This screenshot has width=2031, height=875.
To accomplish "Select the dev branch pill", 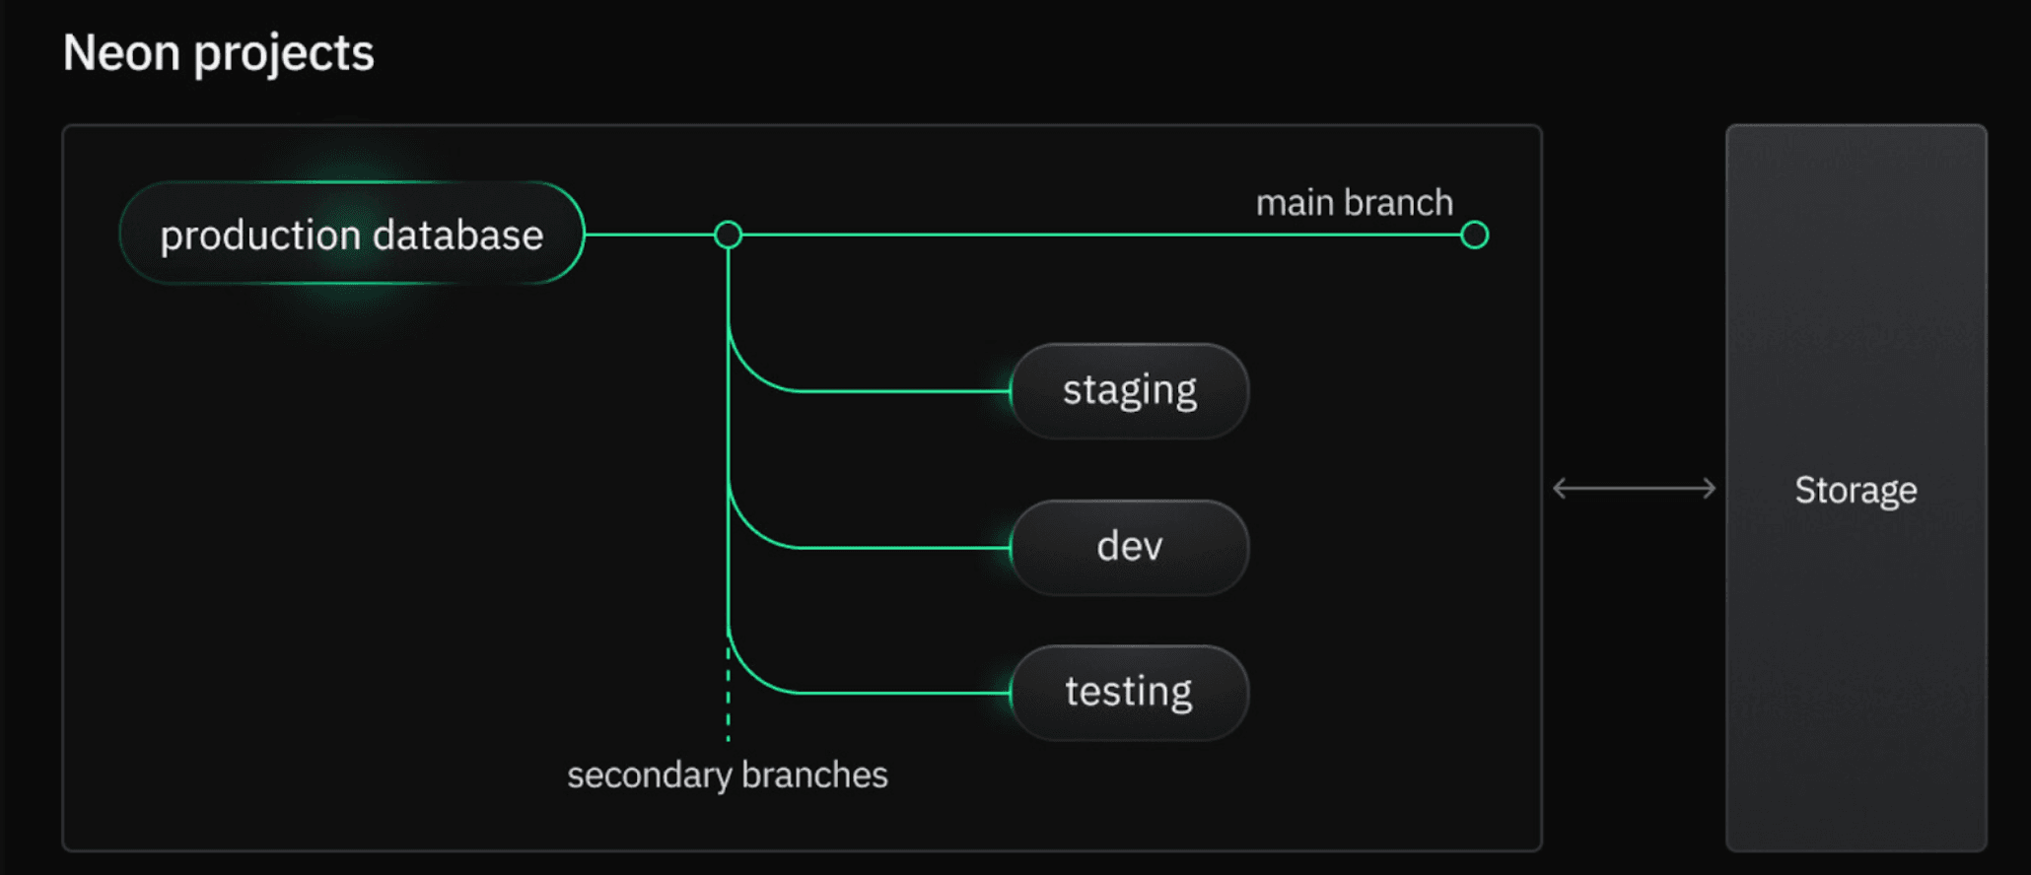I will pyautogui.click(x=1129, y=547).
